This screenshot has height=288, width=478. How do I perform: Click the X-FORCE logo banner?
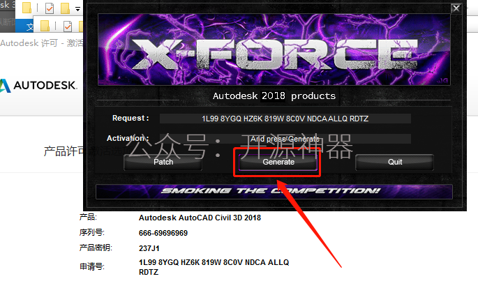274,50
